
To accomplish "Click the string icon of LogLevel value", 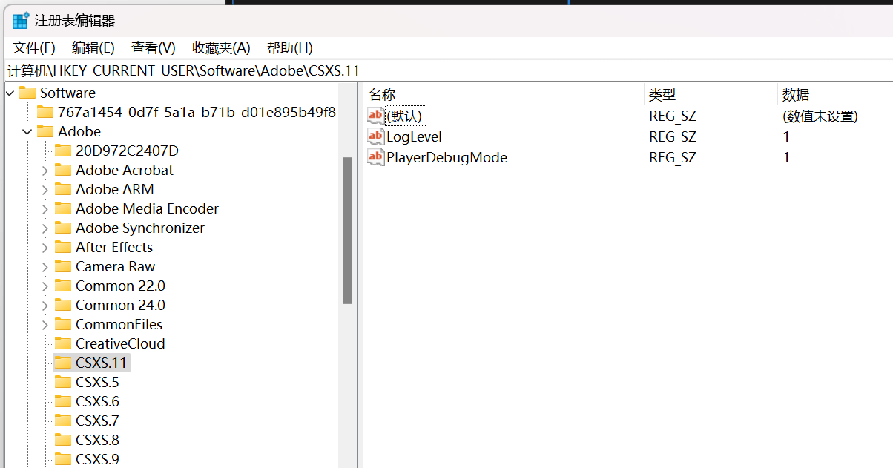I will click(376, 136).
